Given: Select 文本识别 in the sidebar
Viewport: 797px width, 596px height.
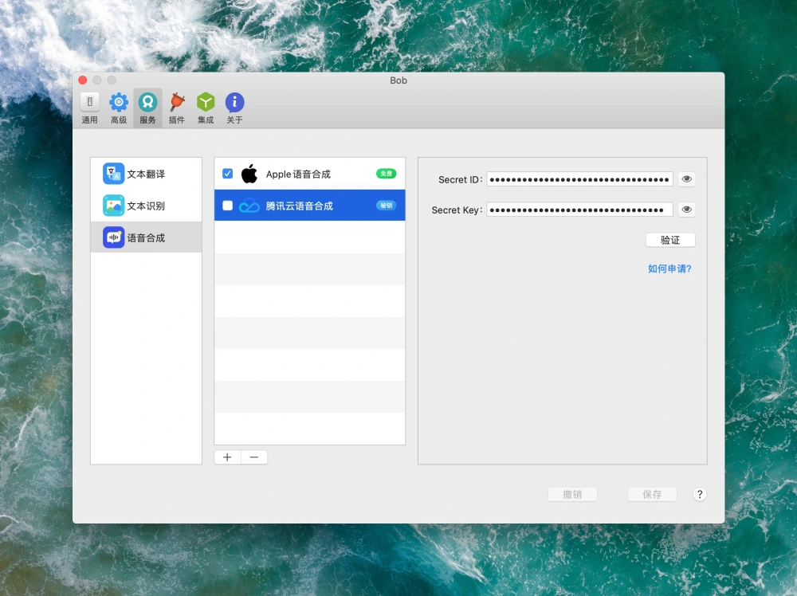Looking at the screenshot, I should click(147, 206).
